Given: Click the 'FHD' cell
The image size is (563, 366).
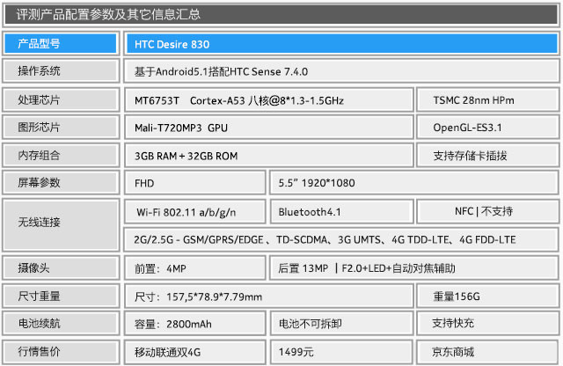Looking at the screenshot, I should (195, 182).
